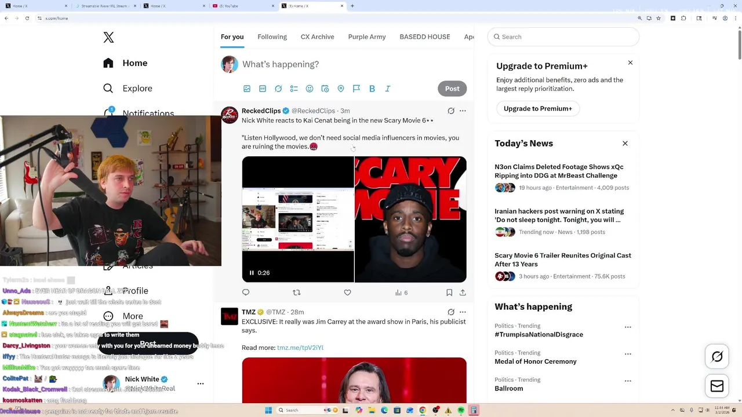Viewport: 742px width, 417px height.
Task: Switch to the Following tab
Action: tap(272, 37)
